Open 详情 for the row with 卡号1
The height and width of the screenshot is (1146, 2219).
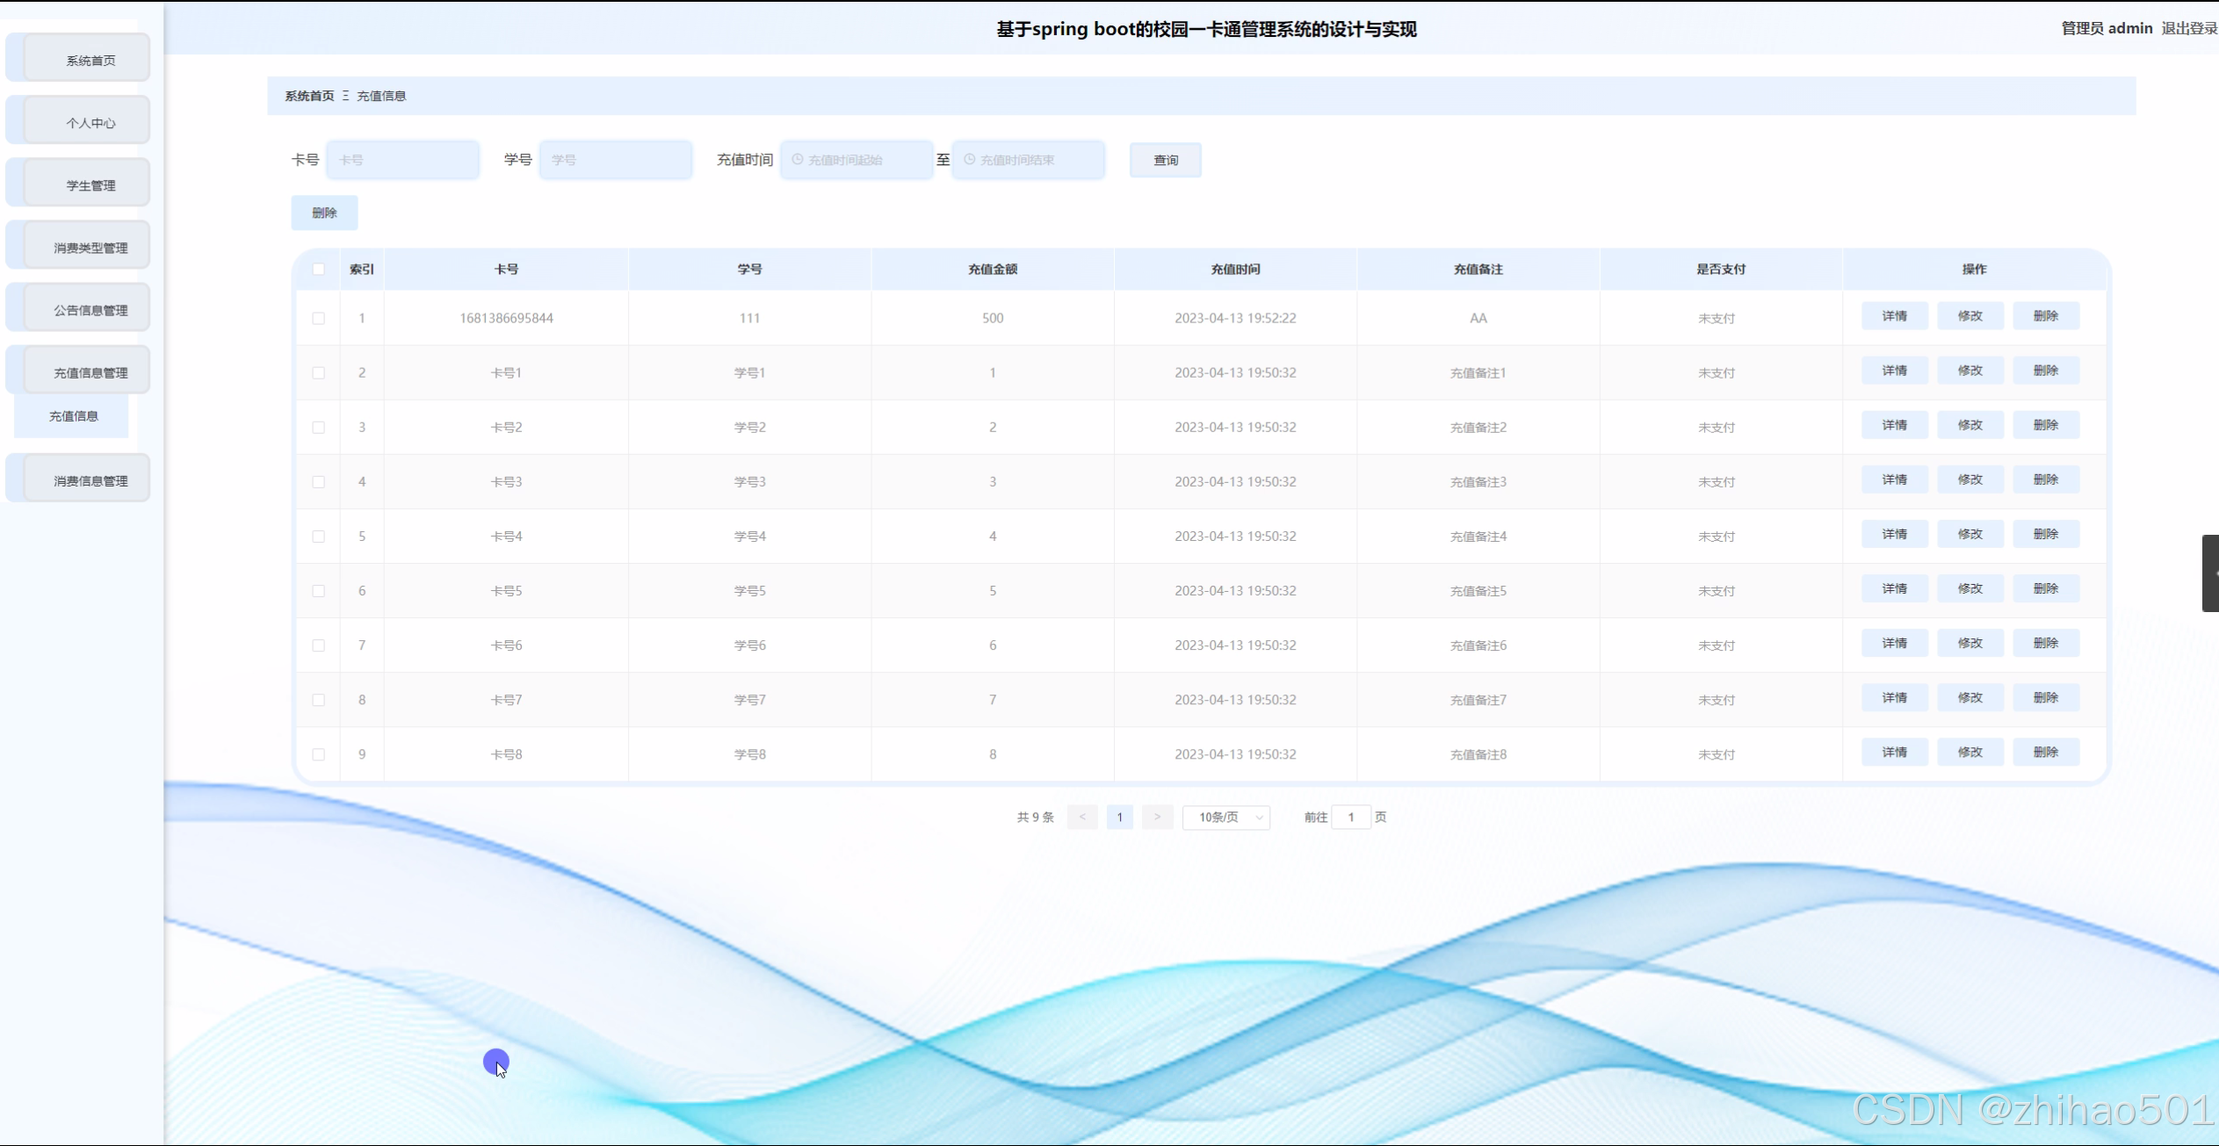[1894, 371]
